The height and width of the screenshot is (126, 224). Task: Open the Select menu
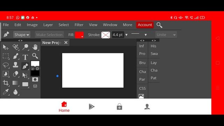[64, 25]
